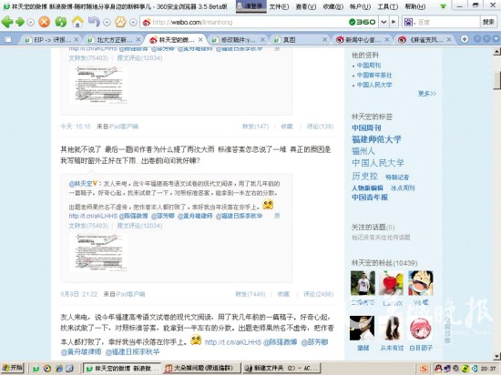Close the 林天宏的微 tab
The image size is (501, 375).
point(200,39)
